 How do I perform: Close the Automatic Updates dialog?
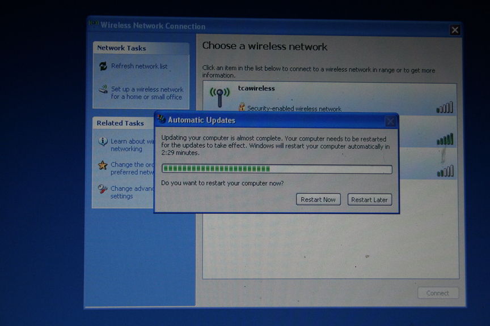390,121
